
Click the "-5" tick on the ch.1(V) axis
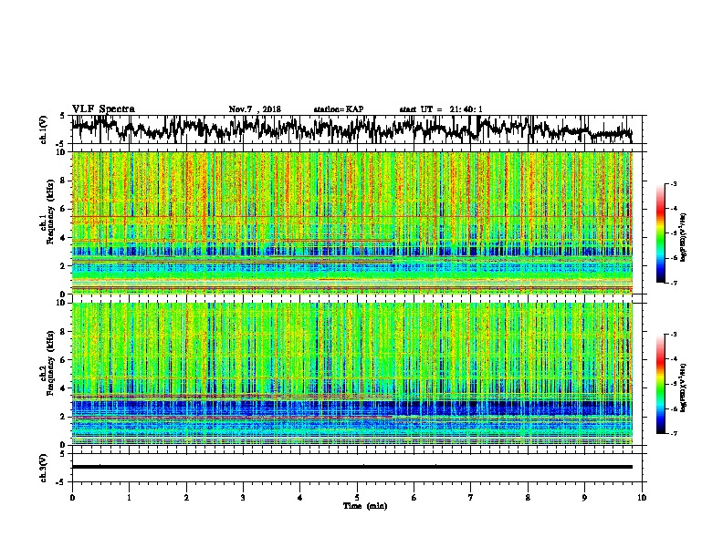[61, 143]
